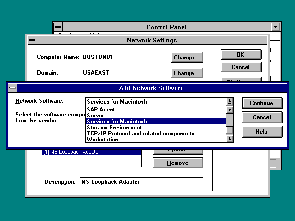Viewport: 295px width, 221px height.
Task: Open Network Settings system menu box
Action: 32,40
